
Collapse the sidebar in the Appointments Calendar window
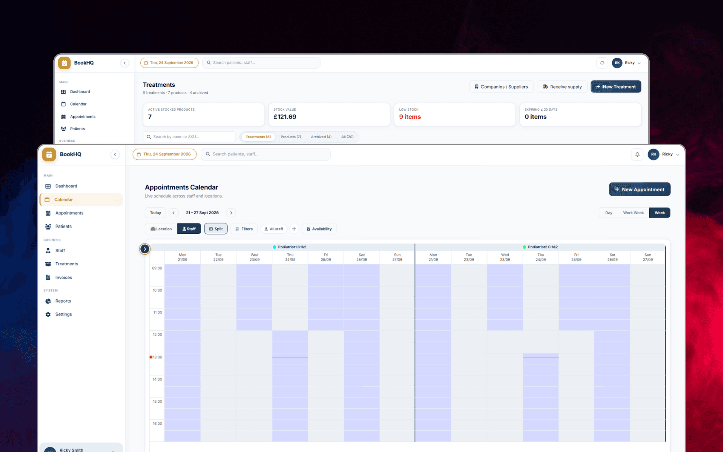click(x=115, y=154)
